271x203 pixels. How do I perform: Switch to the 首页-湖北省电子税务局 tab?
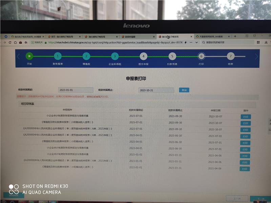click(x=64, y=37)
